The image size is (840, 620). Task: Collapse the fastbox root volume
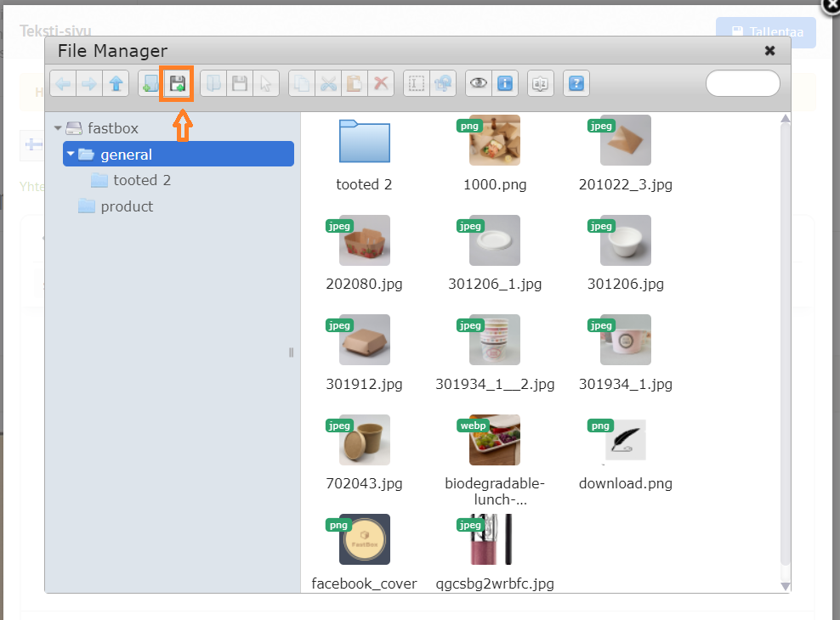(58, 128)
